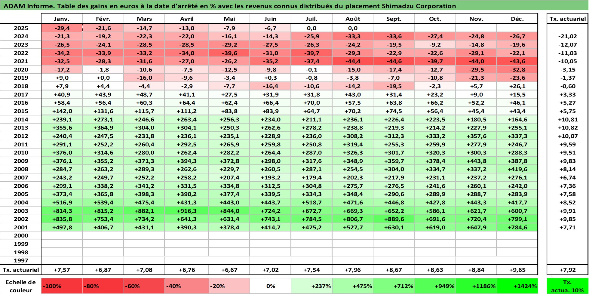Click the 2021 row label
589x294 pixels.
21,61
